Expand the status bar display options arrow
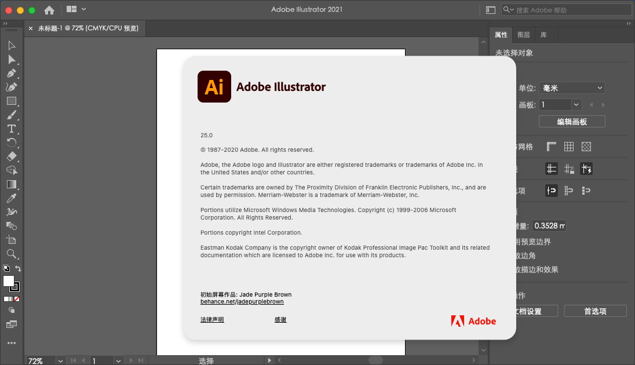This screenshot has width=635, height=365. tap(269, 360)
